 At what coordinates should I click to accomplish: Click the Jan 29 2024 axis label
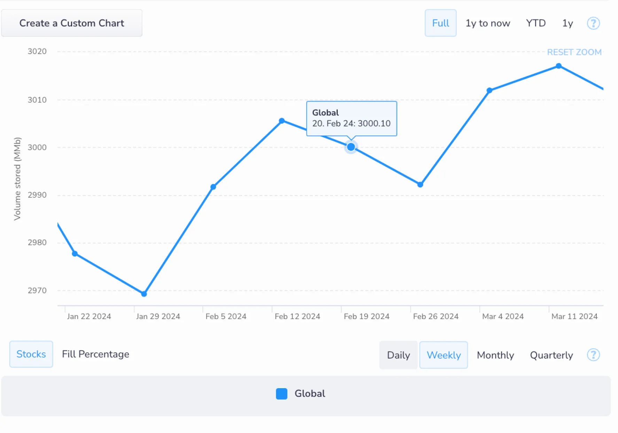pyautogui.click(x=158, y=316)
